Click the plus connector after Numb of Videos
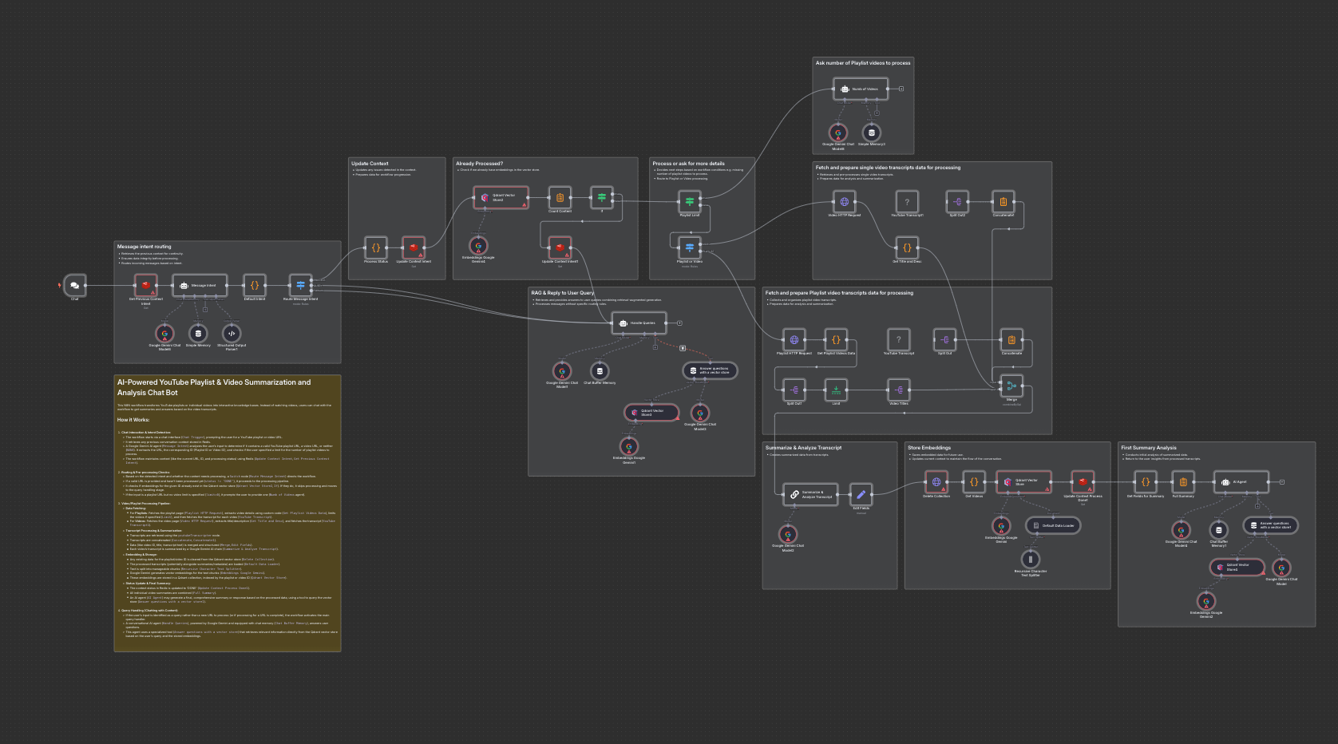Image resolution: width=1338 pixels, height=744 pixels. (901, 89)
